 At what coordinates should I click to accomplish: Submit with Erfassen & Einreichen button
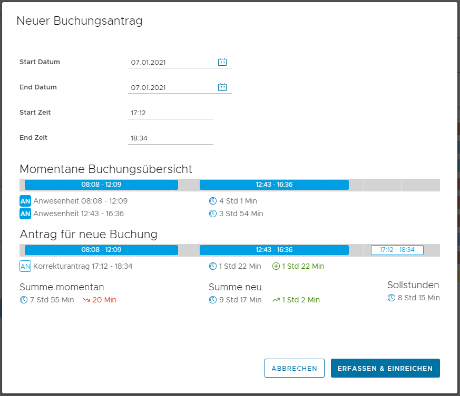[385, 368]
